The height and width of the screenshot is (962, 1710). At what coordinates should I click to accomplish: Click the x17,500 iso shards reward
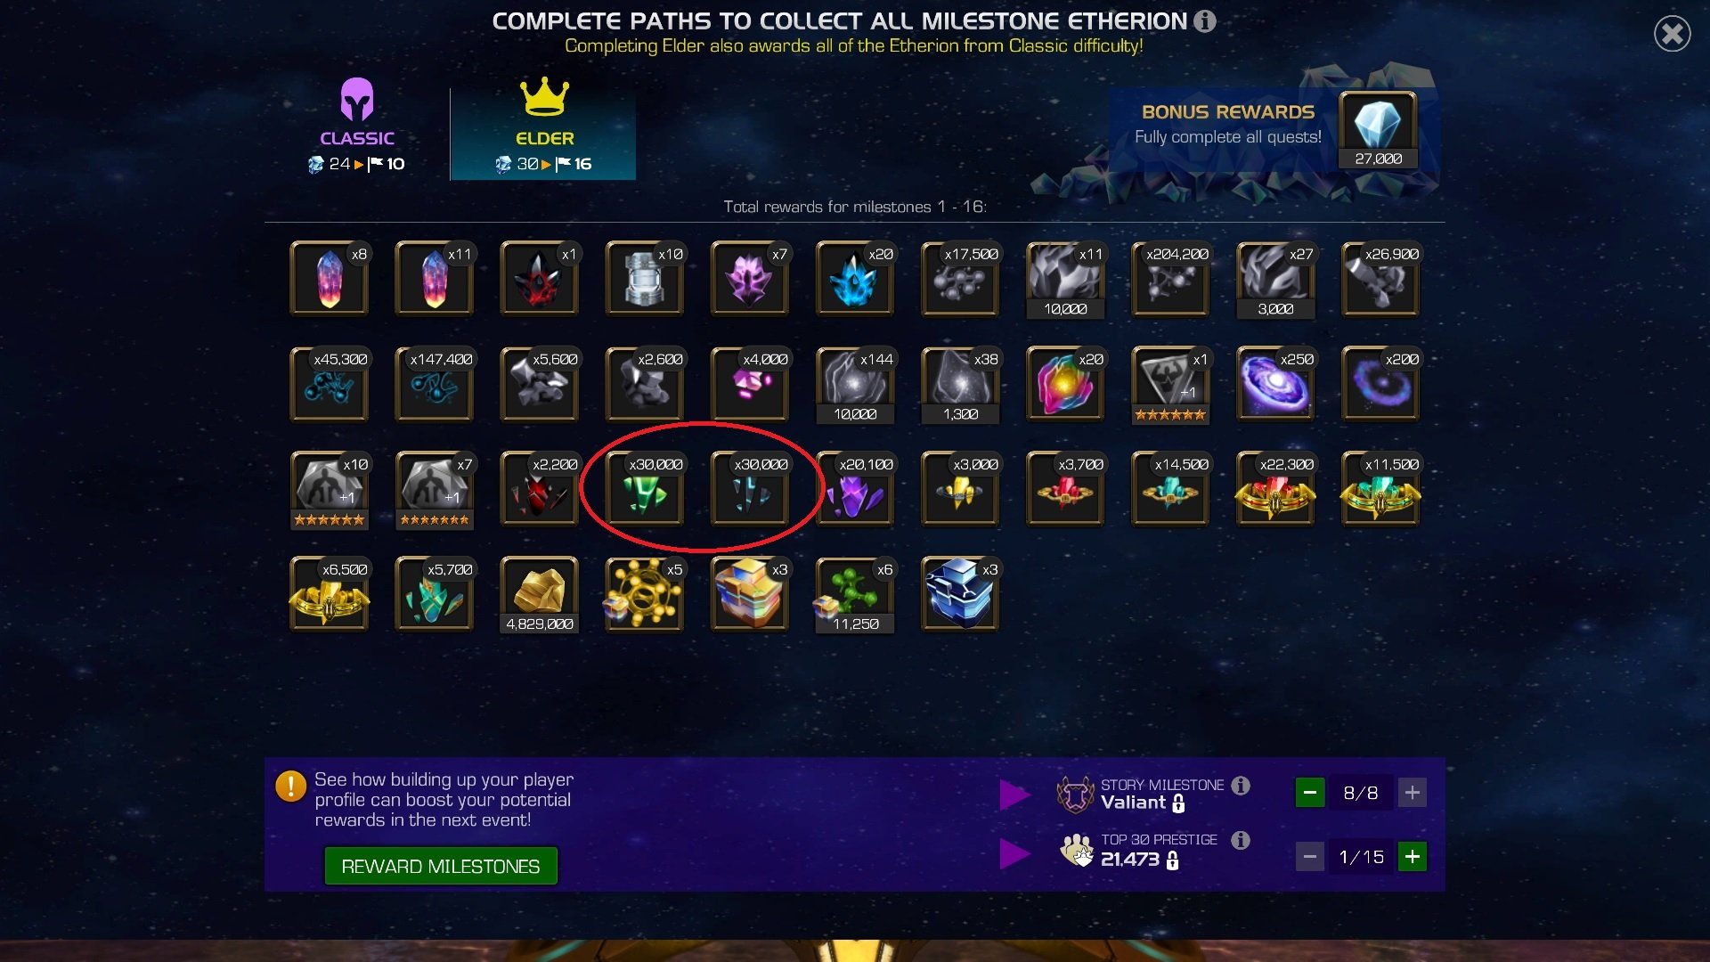coord(960,278)
